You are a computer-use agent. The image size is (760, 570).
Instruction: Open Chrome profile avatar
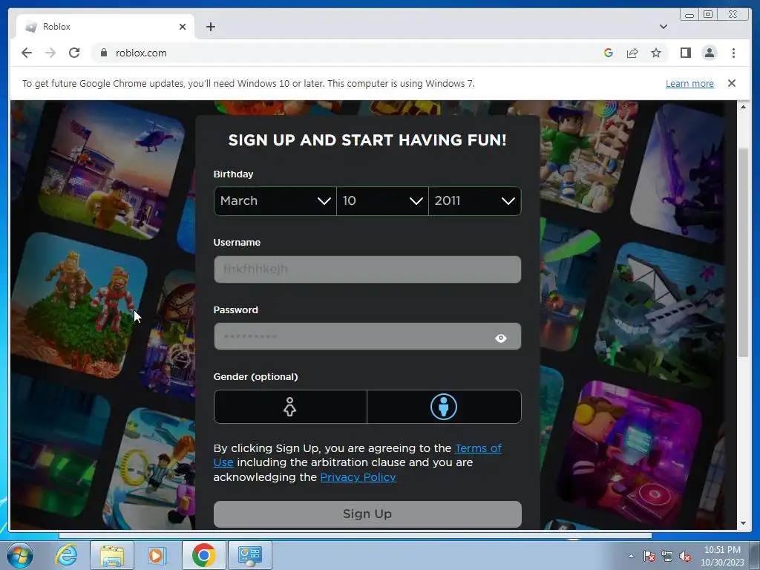709,53
